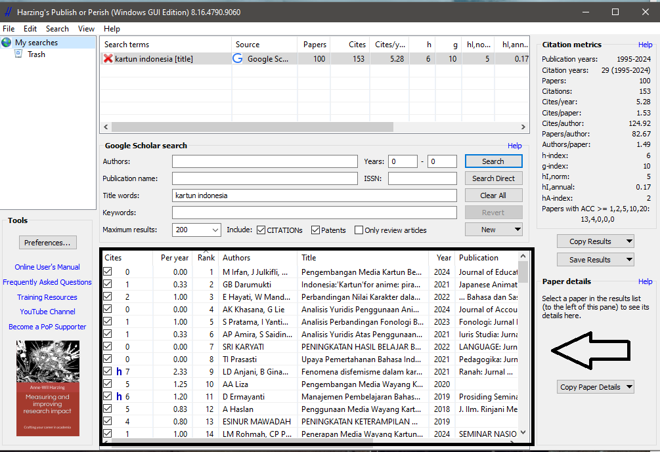The image size is (660, 452).
Task: Open the View menu
Action: tap(86, 29)
